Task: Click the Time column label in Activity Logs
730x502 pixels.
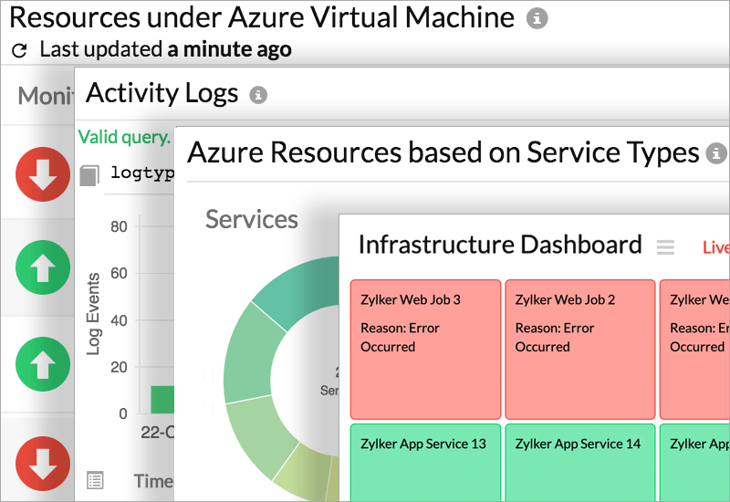Action: point(153,481)
